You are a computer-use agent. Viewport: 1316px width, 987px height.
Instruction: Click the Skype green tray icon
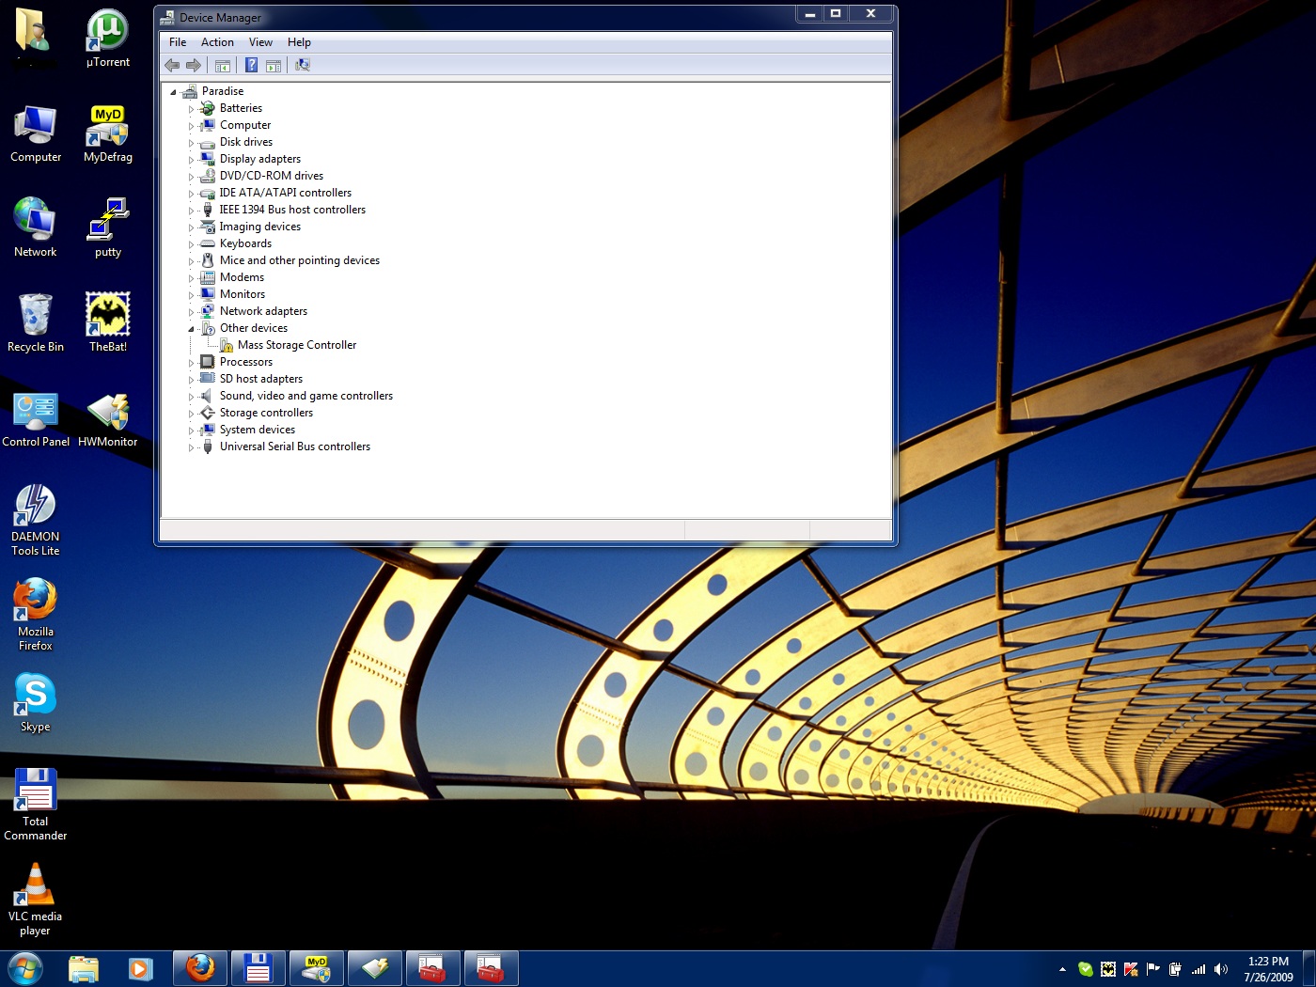pyautogui.click(x=1086, y=969)
